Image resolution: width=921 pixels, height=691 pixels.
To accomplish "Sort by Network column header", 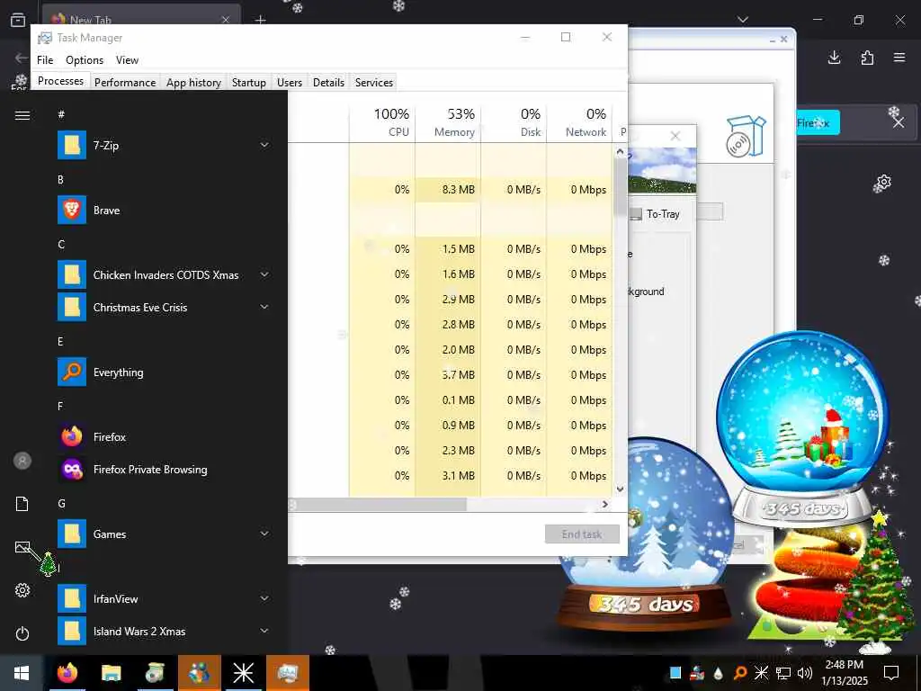I will click(580, 122).
